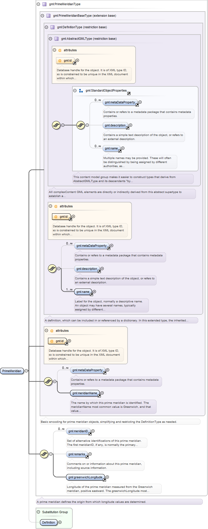Click the reference arrow on gml:StandardObjectProperties header
Screen dimensions: 208x529
129,93
